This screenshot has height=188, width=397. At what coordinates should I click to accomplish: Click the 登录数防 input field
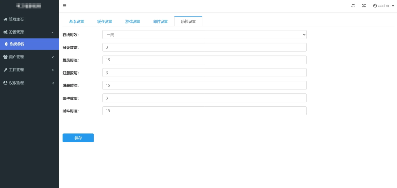204,47
